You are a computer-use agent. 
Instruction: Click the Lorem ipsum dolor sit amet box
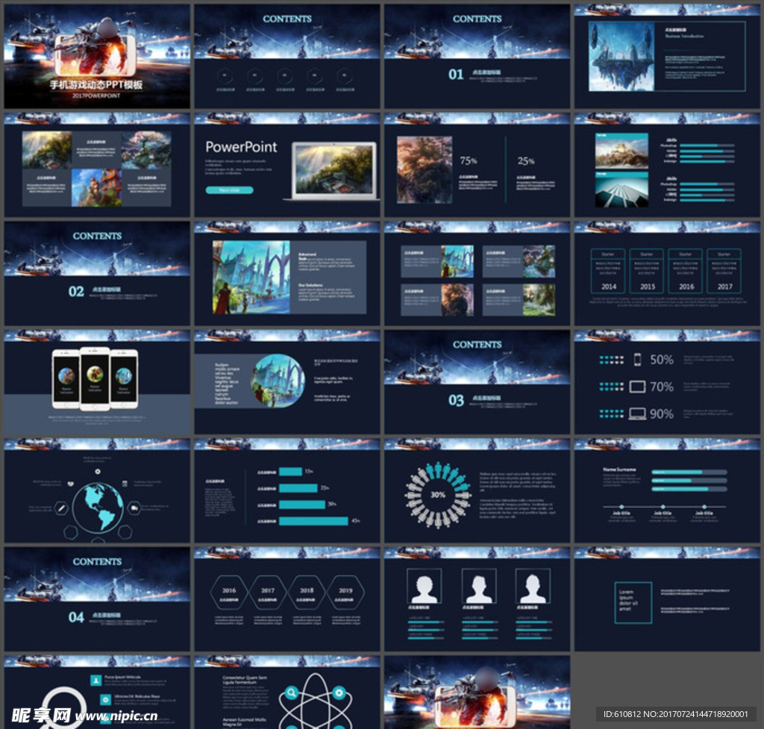point(633,603)
